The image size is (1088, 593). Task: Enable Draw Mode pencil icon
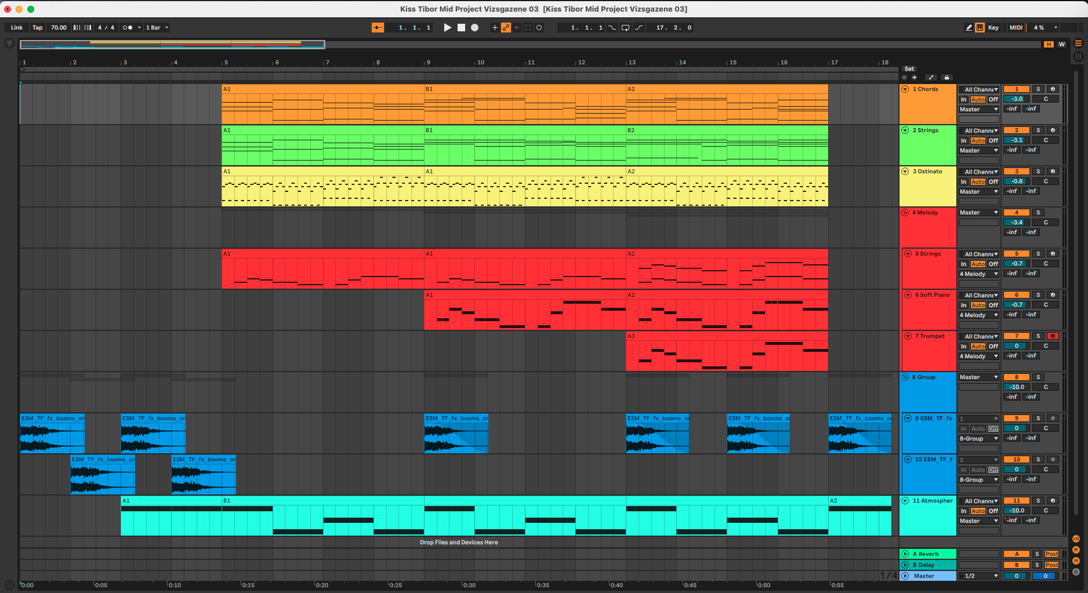point(969,28)
